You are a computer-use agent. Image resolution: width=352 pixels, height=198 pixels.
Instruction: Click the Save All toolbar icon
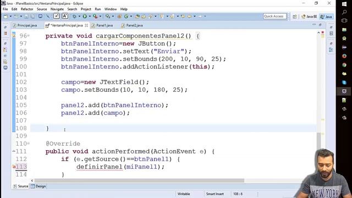pyautogui.click(x=32, y=16)
